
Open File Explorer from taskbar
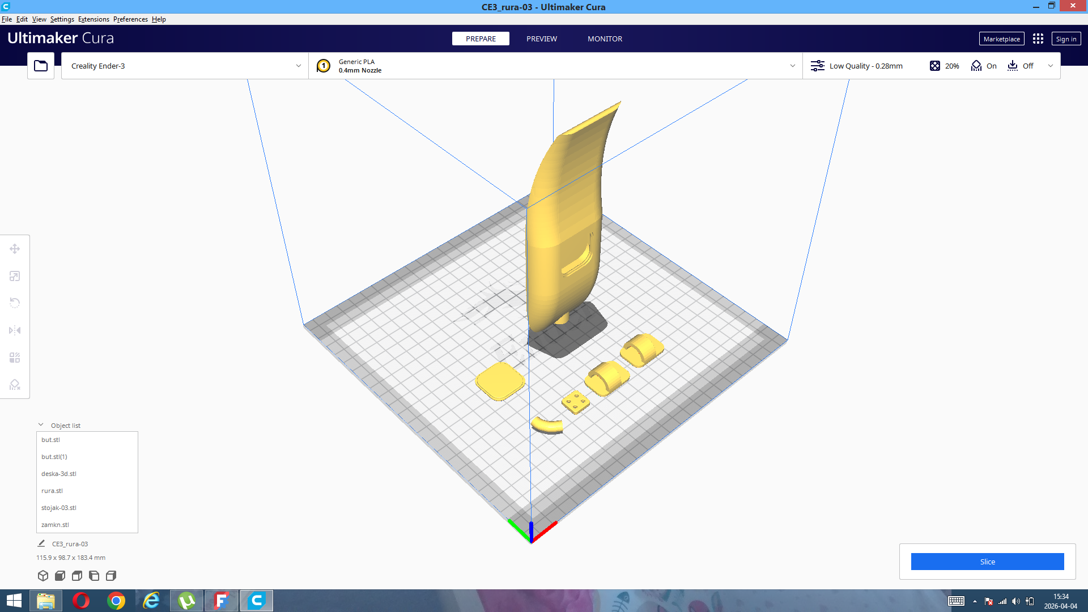click(x=46, y=601)
